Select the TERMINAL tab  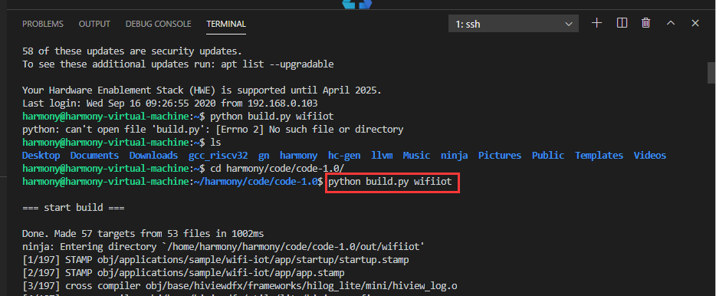pos(226,24)
